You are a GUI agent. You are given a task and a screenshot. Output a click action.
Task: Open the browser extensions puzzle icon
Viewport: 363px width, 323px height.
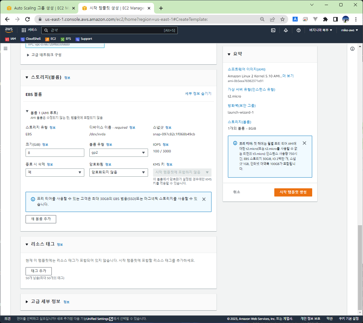(325, 19)
